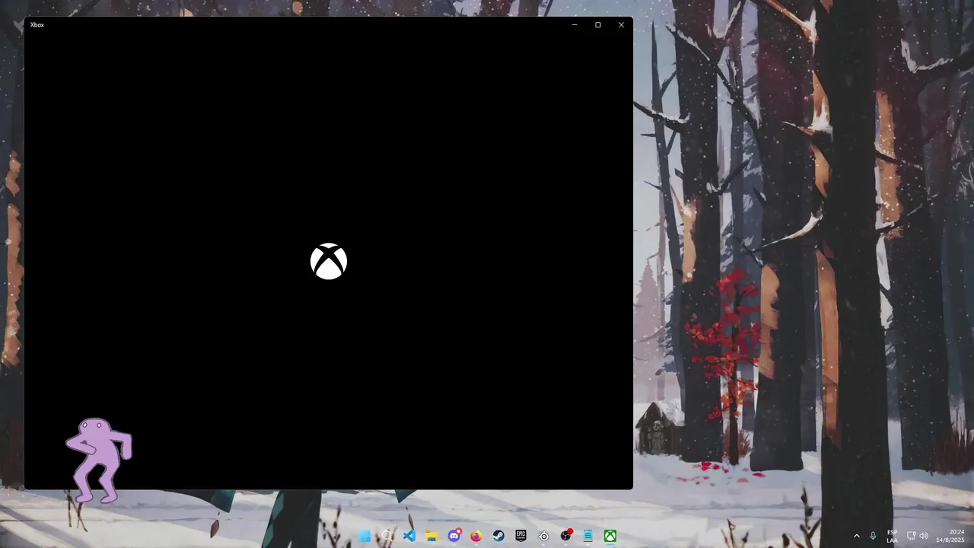974x548 pixels.
Task: Minimize the Xbox window
Action: tap(575, 24)
